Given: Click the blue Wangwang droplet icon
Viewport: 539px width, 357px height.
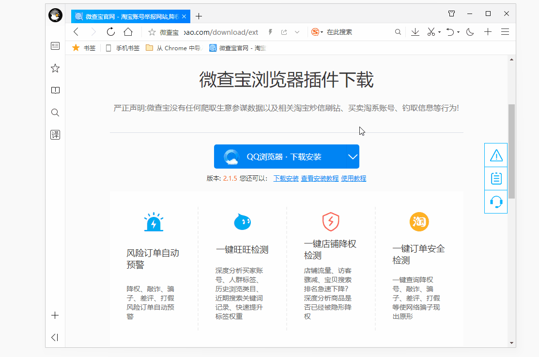Looking at the screenshot, I should [x=242, y=222].
